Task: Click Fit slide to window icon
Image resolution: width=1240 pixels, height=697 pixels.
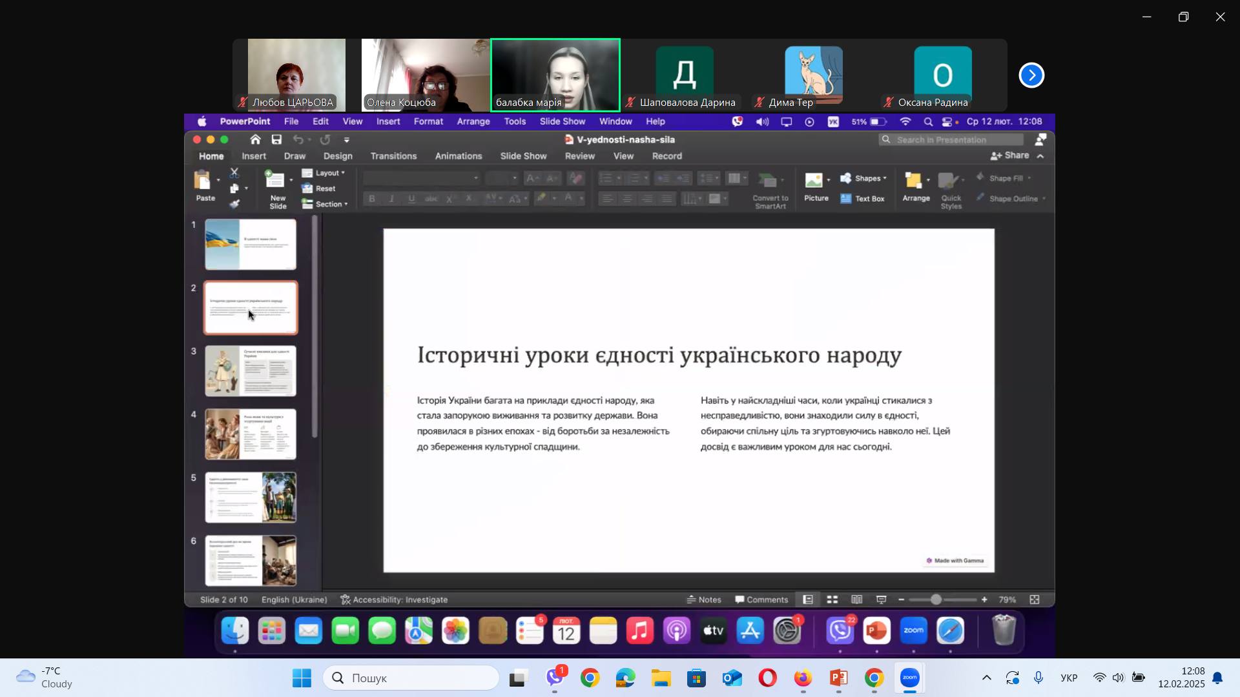Action: [1034, 600]
